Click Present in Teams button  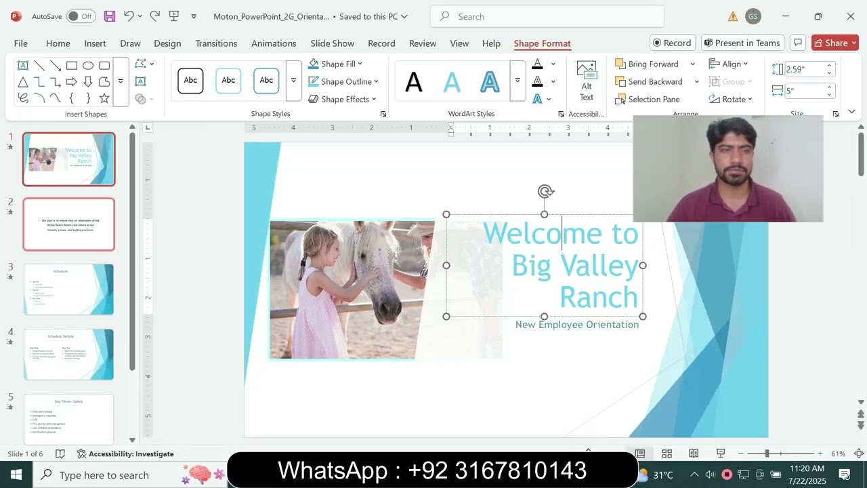coord(742,43)
